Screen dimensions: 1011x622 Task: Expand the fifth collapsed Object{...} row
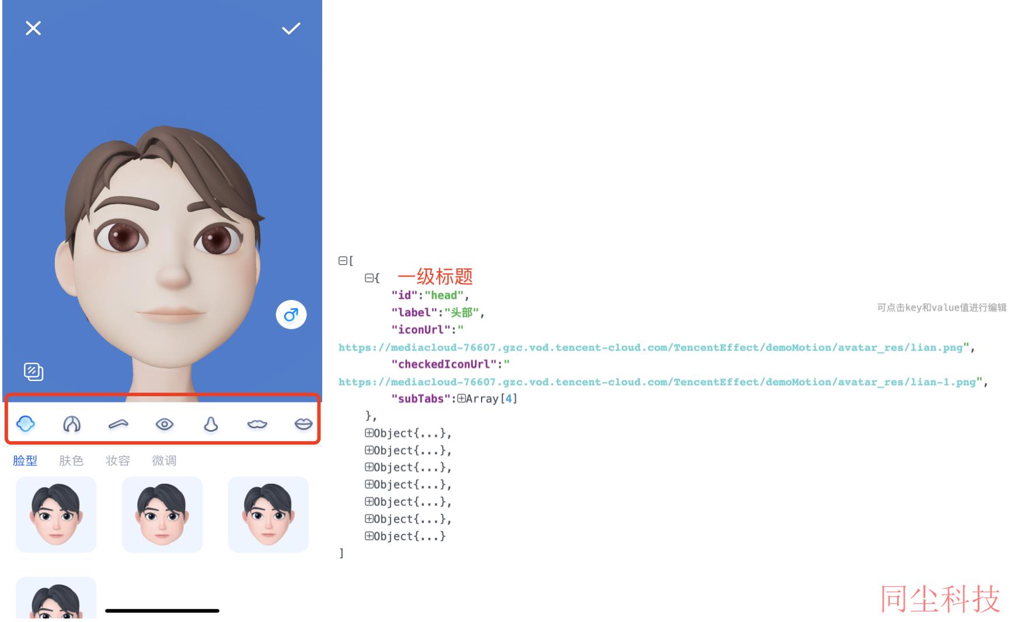pos(369,501)
